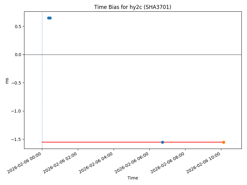
Task: Select the −1.0 y-axis tick label
Action: pos(16,111)
